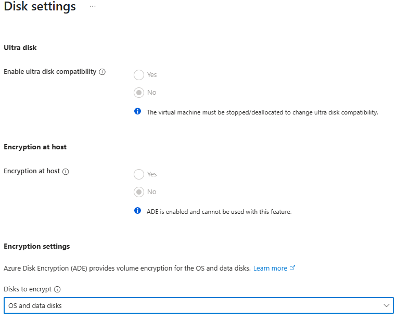Click the Disk settings page title
Screen dimensions: 411x320
click(40, 6)
